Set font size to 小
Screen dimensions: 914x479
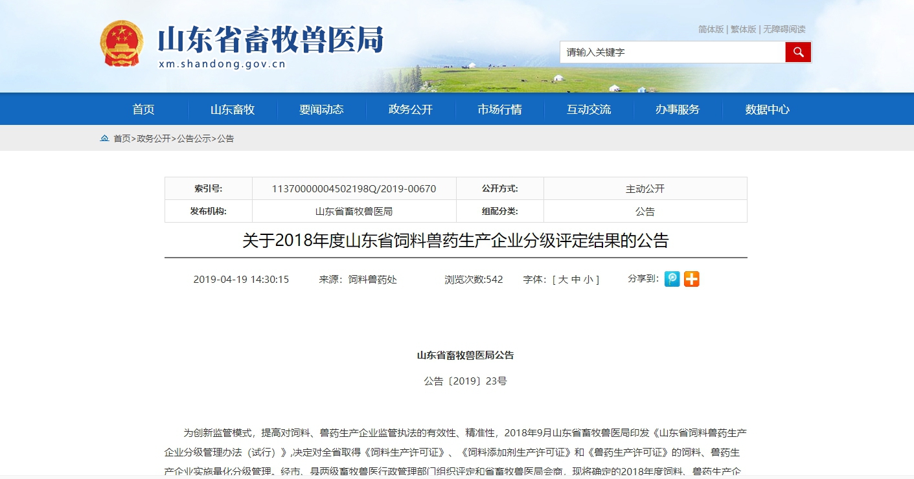point(588,280)
